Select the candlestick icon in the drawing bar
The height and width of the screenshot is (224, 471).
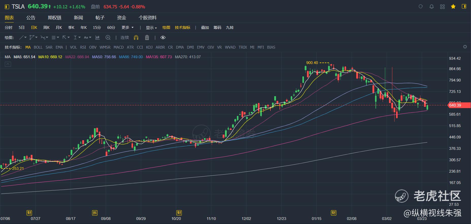[x=97, y=37]
